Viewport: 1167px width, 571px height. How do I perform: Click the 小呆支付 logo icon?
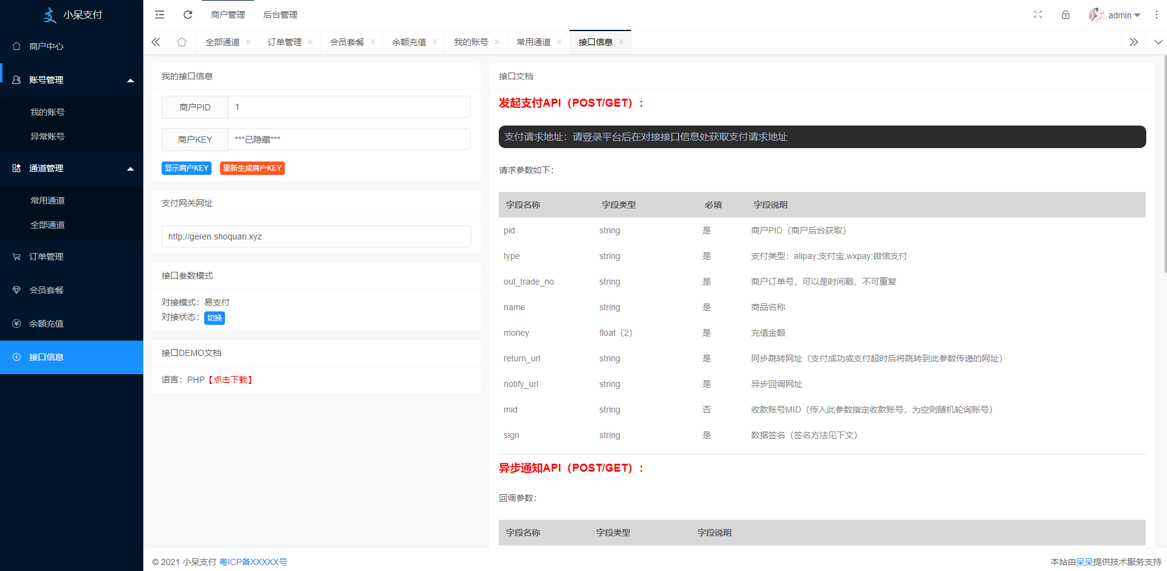point(50,15)
